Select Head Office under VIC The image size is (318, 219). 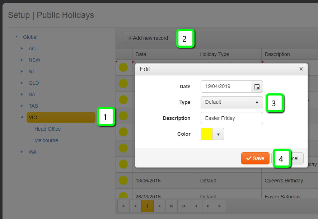(x=47, y=129)
